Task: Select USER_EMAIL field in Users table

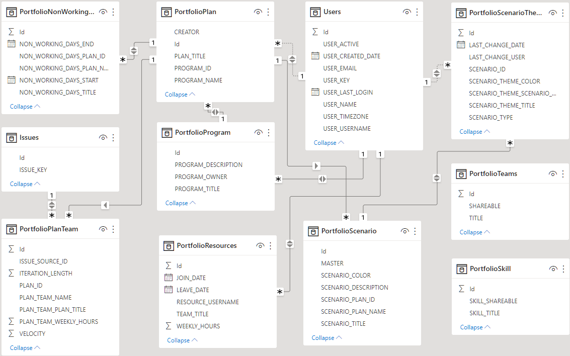Action: 340,68
